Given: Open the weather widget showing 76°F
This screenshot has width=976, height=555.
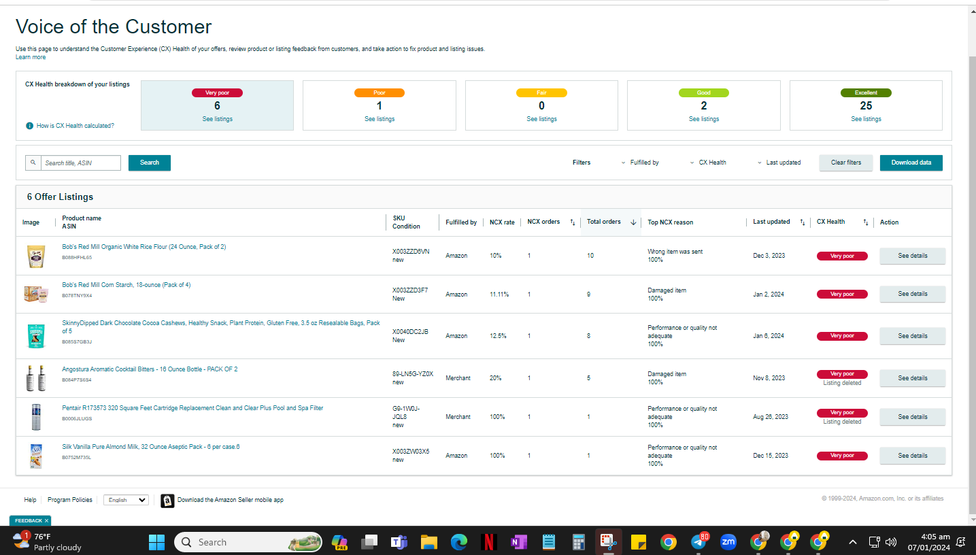Looking at the screenshot, I should pos(47,541).
